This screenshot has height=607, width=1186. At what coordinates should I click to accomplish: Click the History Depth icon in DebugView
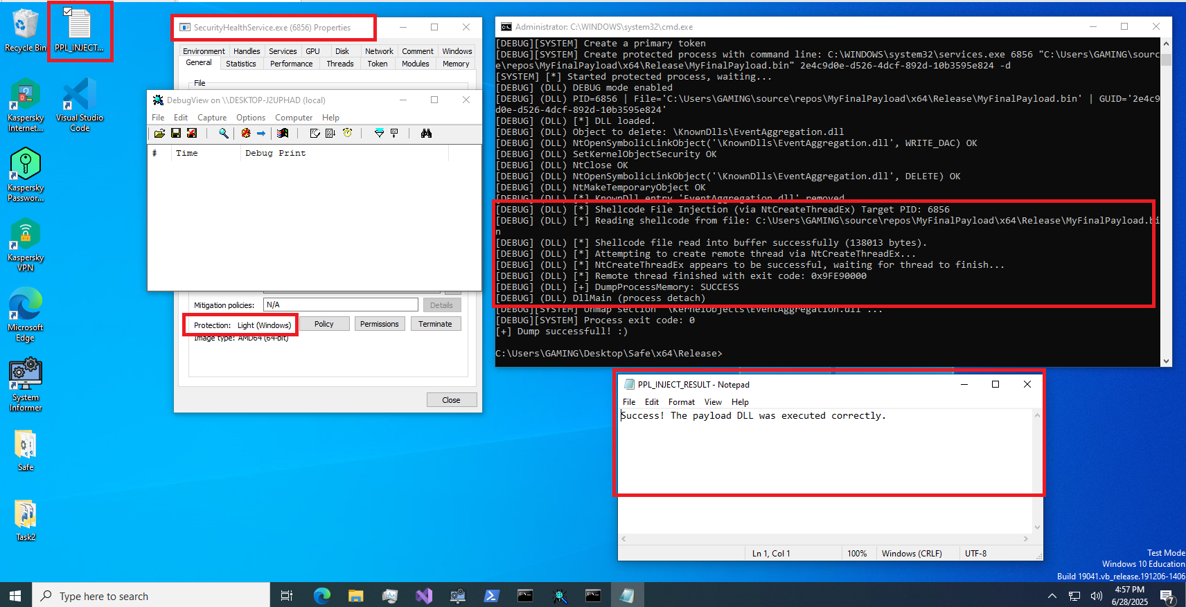pos(394,133)
